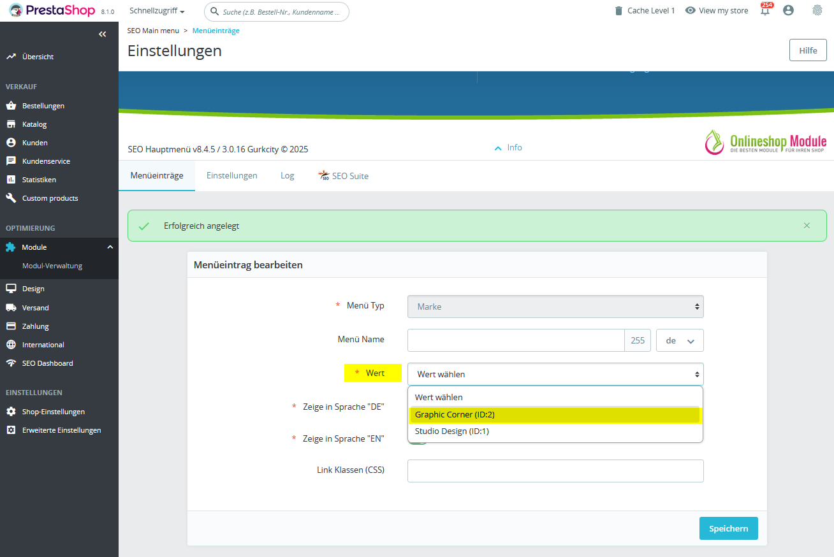
Task: Click the Kunden person icon
Action: pyautogui.click(x=11, y=143)
